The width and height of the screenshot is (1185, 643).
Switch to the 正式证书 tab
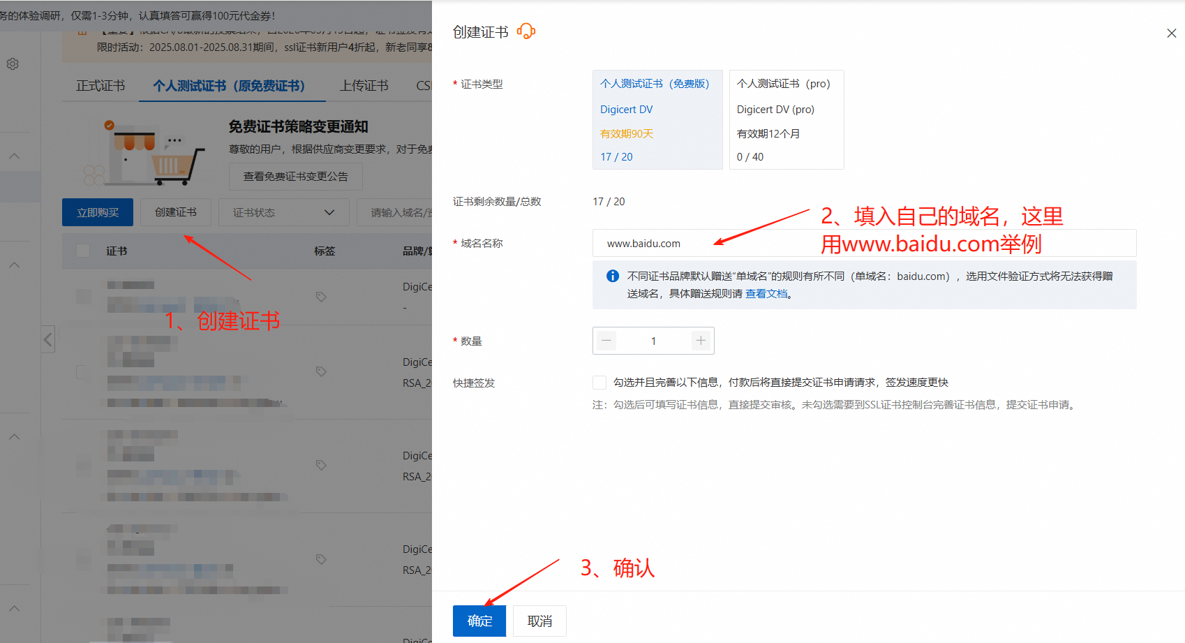(x=100, y=86)
